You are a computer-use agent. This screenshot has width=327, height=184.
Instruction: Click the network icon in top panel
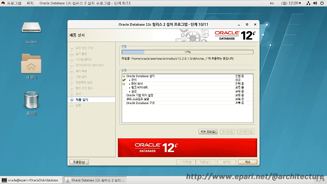308,3
